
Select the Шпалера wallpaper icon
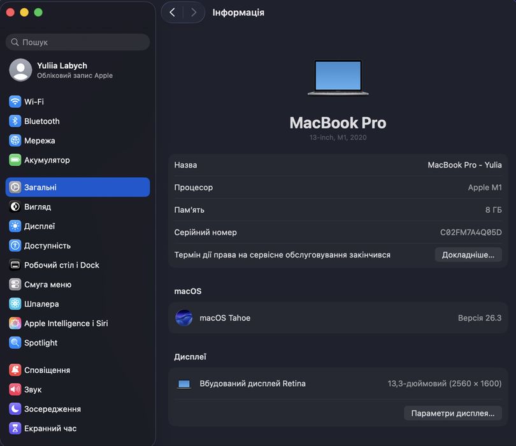pos(15,304)
